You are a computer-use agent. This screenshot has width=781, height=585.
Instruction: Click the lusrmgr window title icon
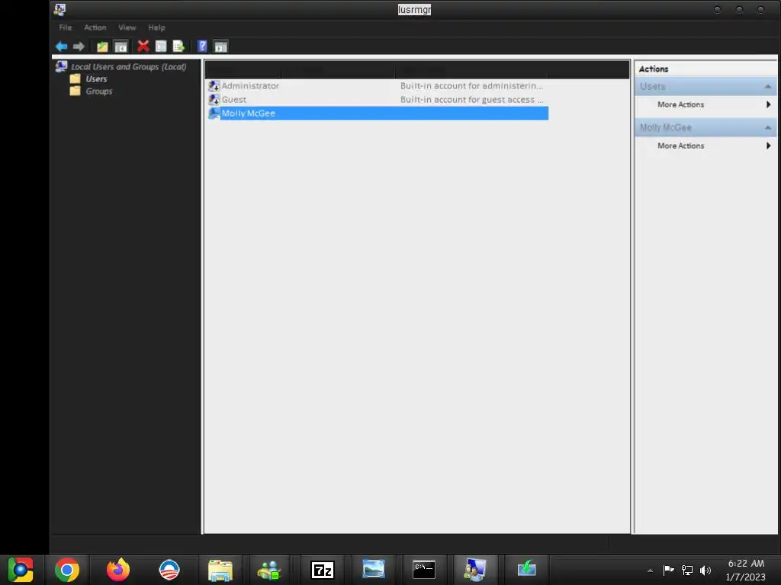tap(59, 9)
